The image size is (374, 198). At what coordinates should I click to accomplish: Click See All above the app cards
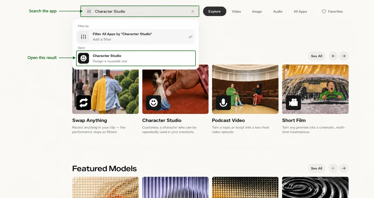coord(316,56)
